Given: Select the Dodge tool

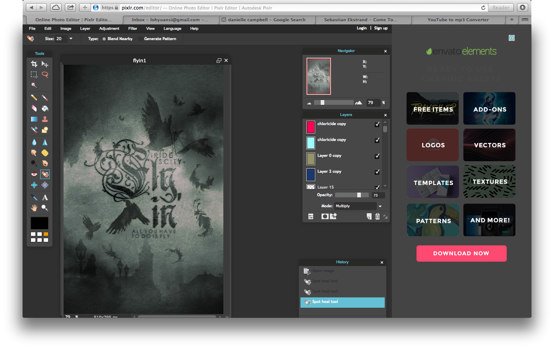Looking at the screenshot, I should tap(34, 164).
